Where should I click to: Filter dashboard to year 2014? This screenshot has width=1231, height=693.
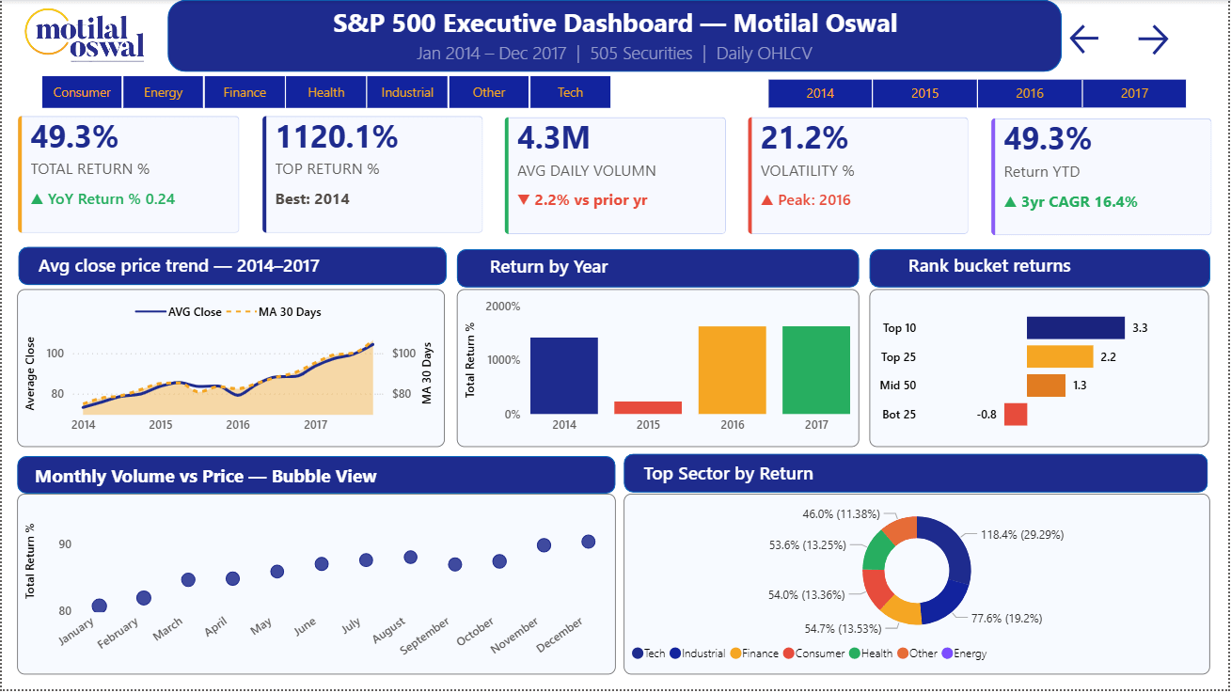click(820, 93)
